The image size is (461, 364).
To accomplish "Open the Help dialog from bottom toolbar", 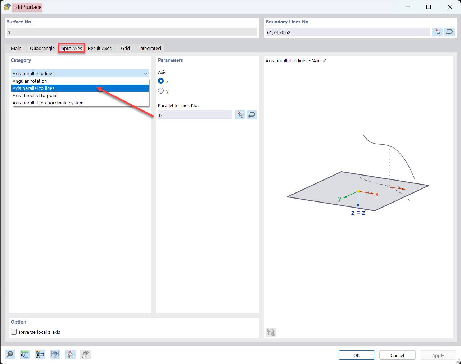I will click(10, 354).
